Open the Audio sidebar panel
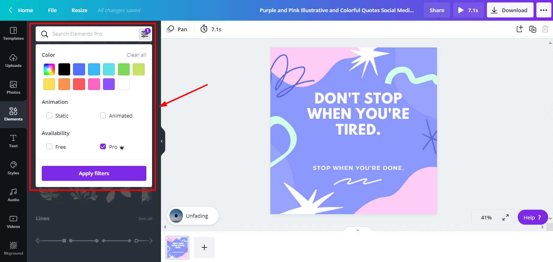The height and width of the screenshot is (262, 553). point(13,195)
